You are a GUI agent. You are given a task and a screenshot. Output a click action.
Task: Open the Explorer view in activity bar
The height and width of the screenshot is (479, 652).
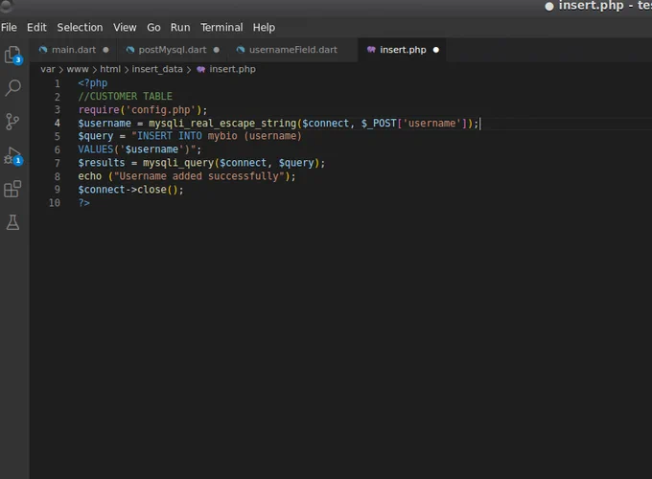(12, 55)
